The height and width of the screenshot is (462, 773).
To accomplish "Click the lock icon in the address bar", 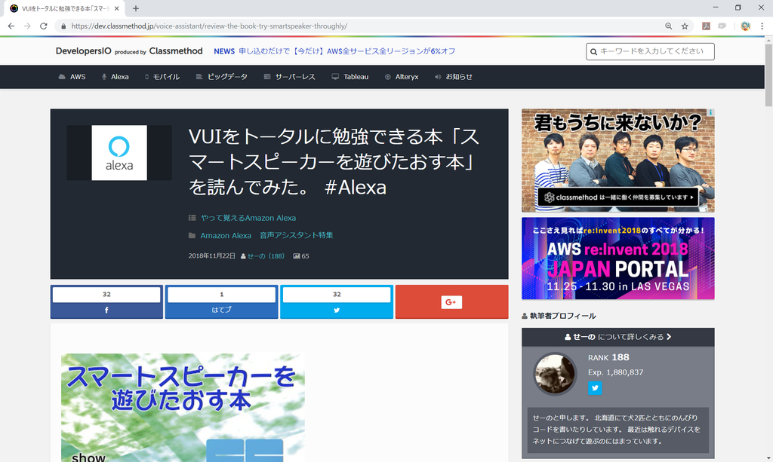I will pos(63,26).
